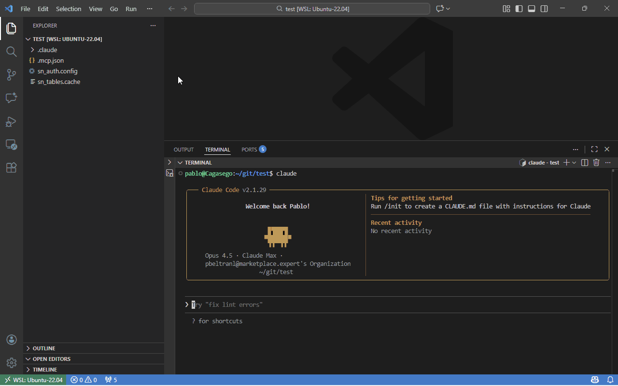Image resolution: width=618 pixels, height=386 pixels.
Task: Open the Remote Explorer icon
Action: [11, 144]
